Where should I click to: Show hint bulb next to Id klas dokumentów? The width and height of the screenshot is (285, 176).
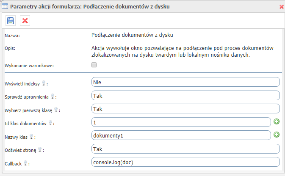pyautogui.click(x=50, y=123)
